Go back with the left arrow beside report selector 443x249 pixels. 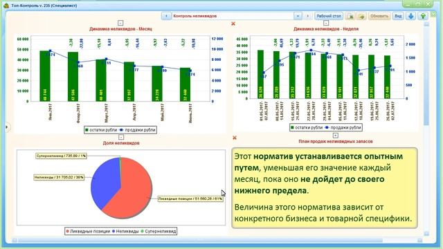pos(166,16)
